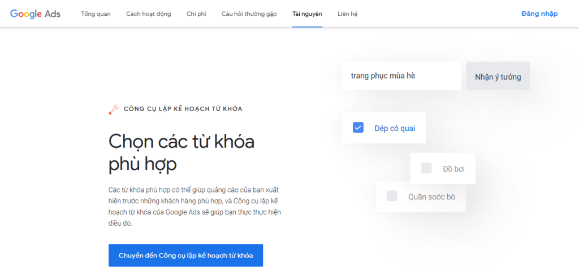Tick the Đồ bơi checkbox
This screenshot has width=579, height=280.
point(426,168)
